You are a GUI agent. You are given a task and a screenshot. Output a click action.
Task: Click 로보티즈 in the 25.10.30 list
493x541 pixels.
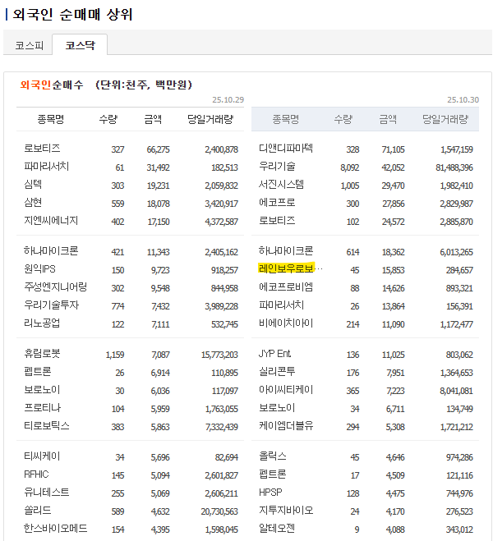[277, 220]
